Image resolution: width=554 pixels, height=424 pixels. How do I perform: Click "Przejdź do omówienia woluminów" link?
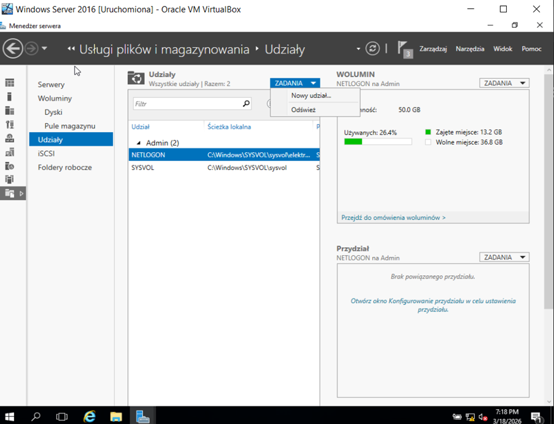tap(393, 218)
